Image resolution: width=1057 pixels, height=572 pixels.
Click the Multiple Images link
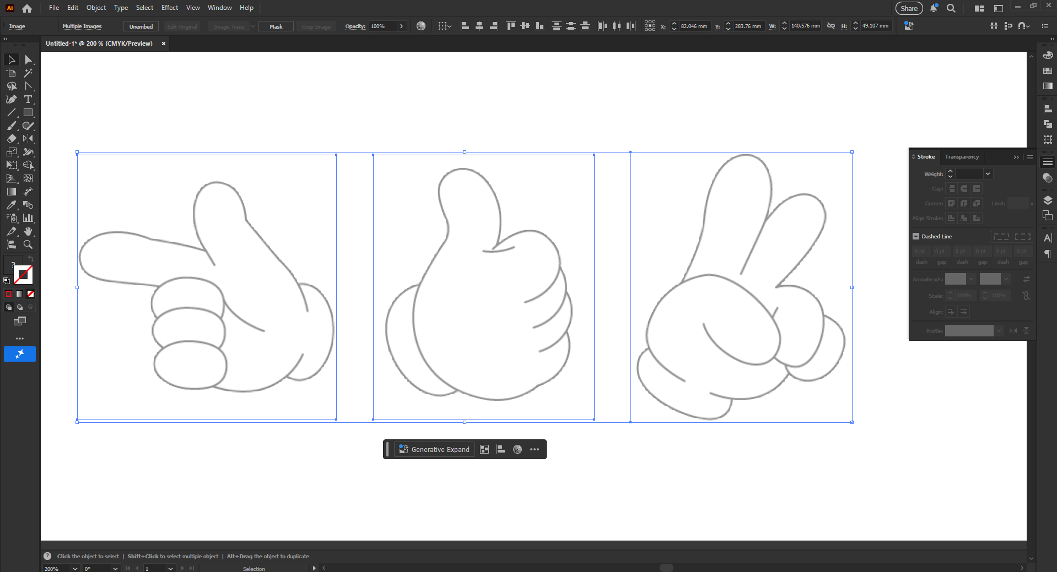(x=82, y=26)
